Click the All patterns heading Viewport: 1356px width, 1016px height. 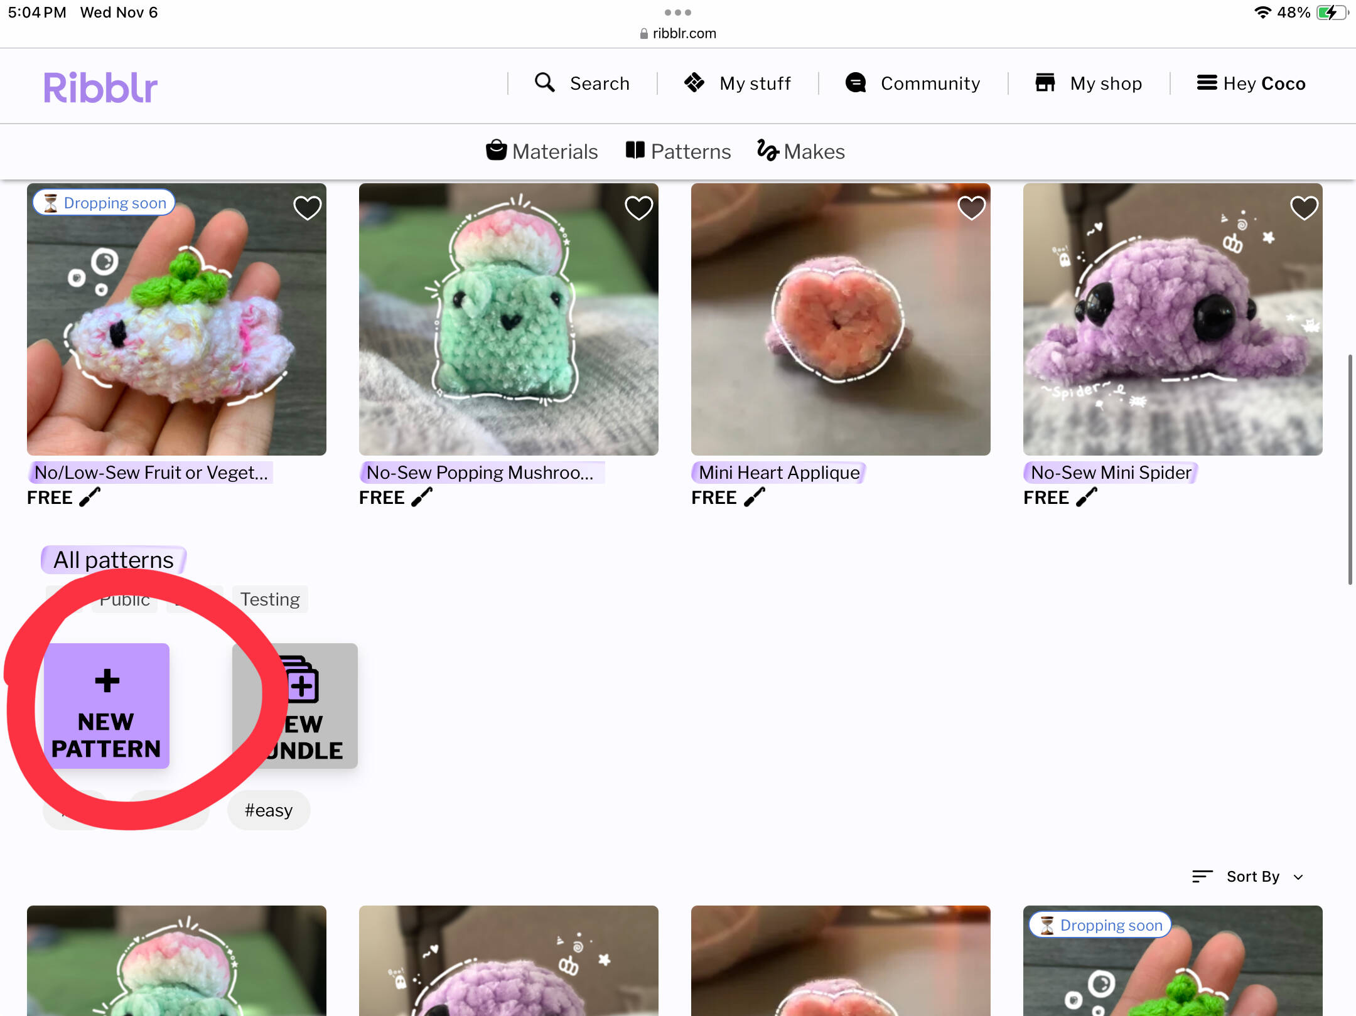click(113, 560)
